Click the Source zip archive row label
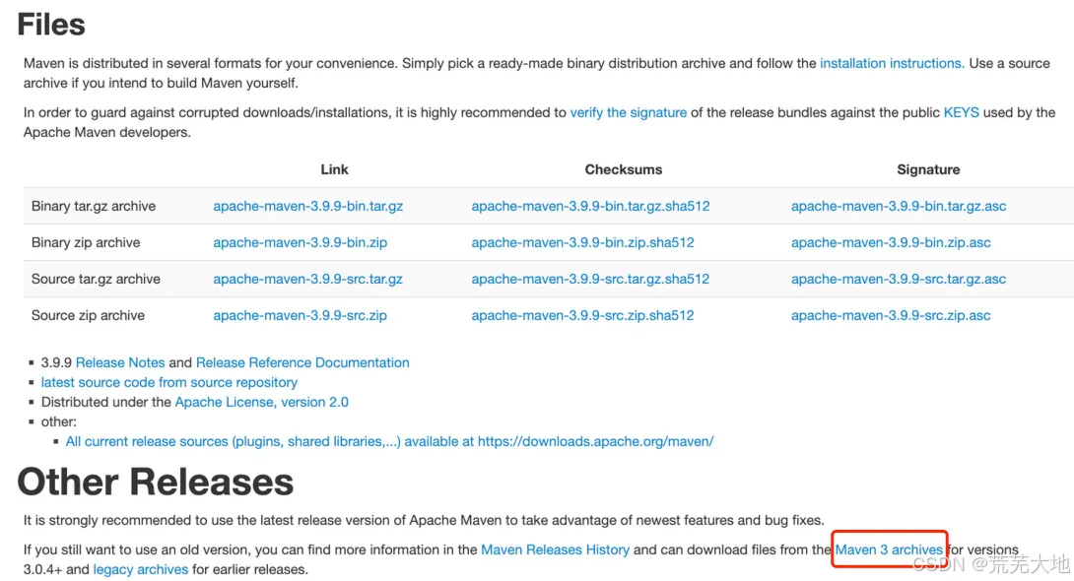 (x=89, y=315)
